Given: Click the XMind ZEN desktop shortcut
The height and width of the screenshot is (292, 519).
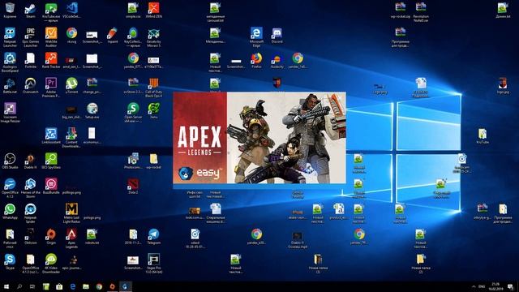Looking at the screenshot, I should [153, 11].
